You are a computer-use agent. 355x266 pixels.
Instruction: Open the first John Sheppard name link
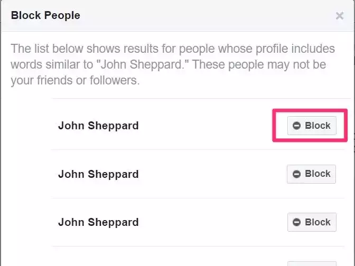click(98, 126)
